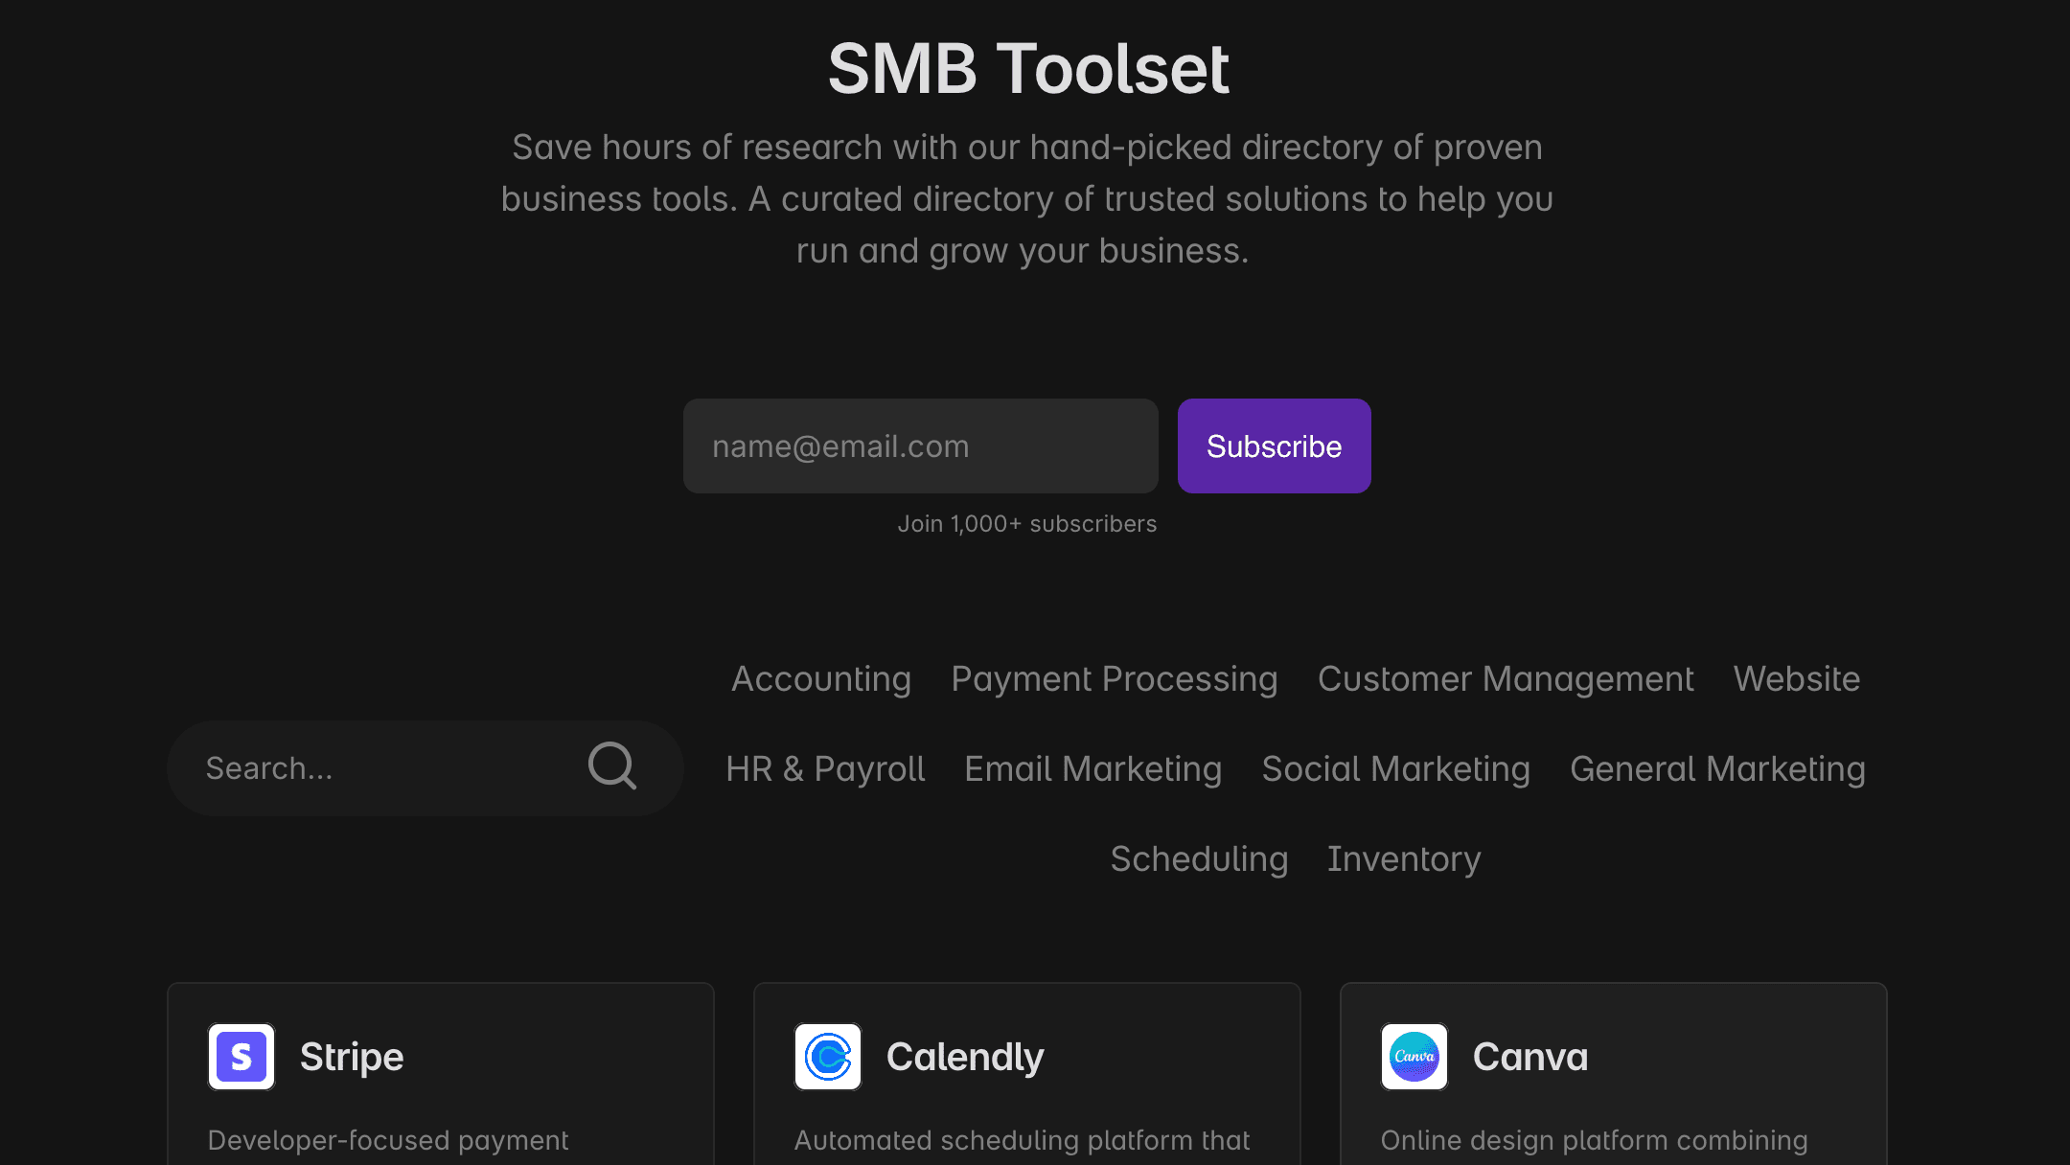The image size is (2070, 1165).
Task: Filter tools by HR & Payroll
Action: (x=825, y=768)
